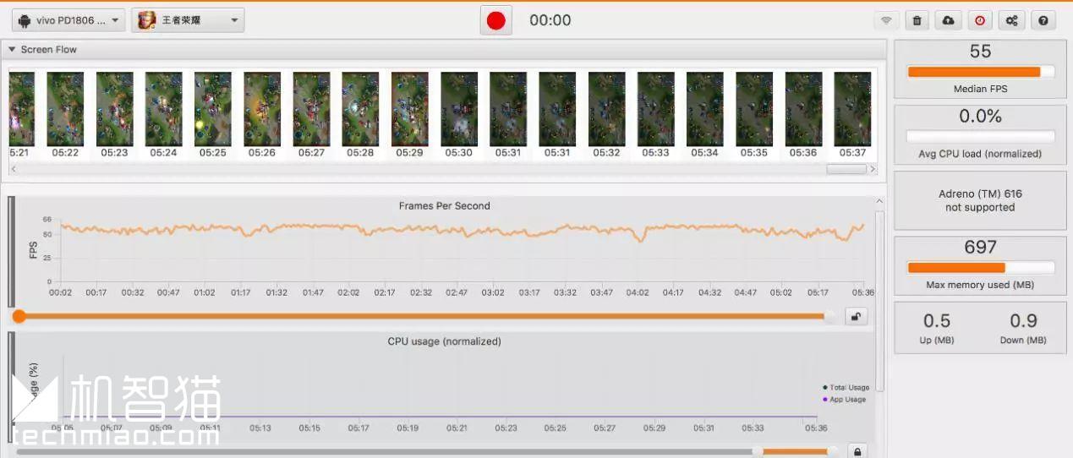The width and height of the screenshot is (1073, 458).
Task: Click the charts panel scroll-up arrow
Action: pos(880,201)
